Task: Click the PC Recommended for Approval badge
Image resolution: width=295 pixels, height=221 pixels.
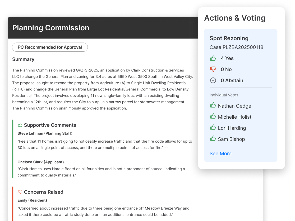Action: [x=50, y=47]
